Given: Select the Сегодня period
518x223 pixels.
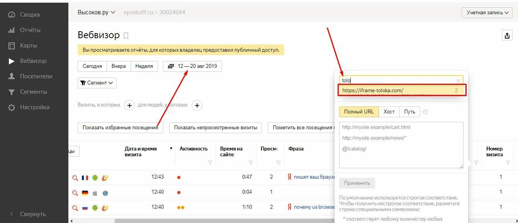Looking at the screenshot, I should coord(92,66).
